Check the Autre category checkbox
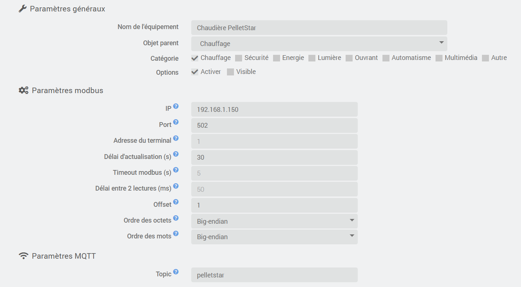Screen dimensions: 521x287 485,58
